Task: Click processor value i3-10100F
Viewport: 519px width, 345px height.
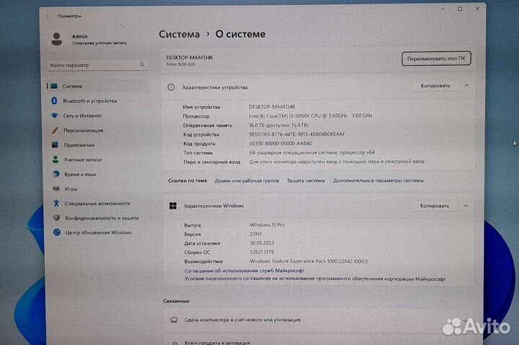Action: tap(311, 115)
